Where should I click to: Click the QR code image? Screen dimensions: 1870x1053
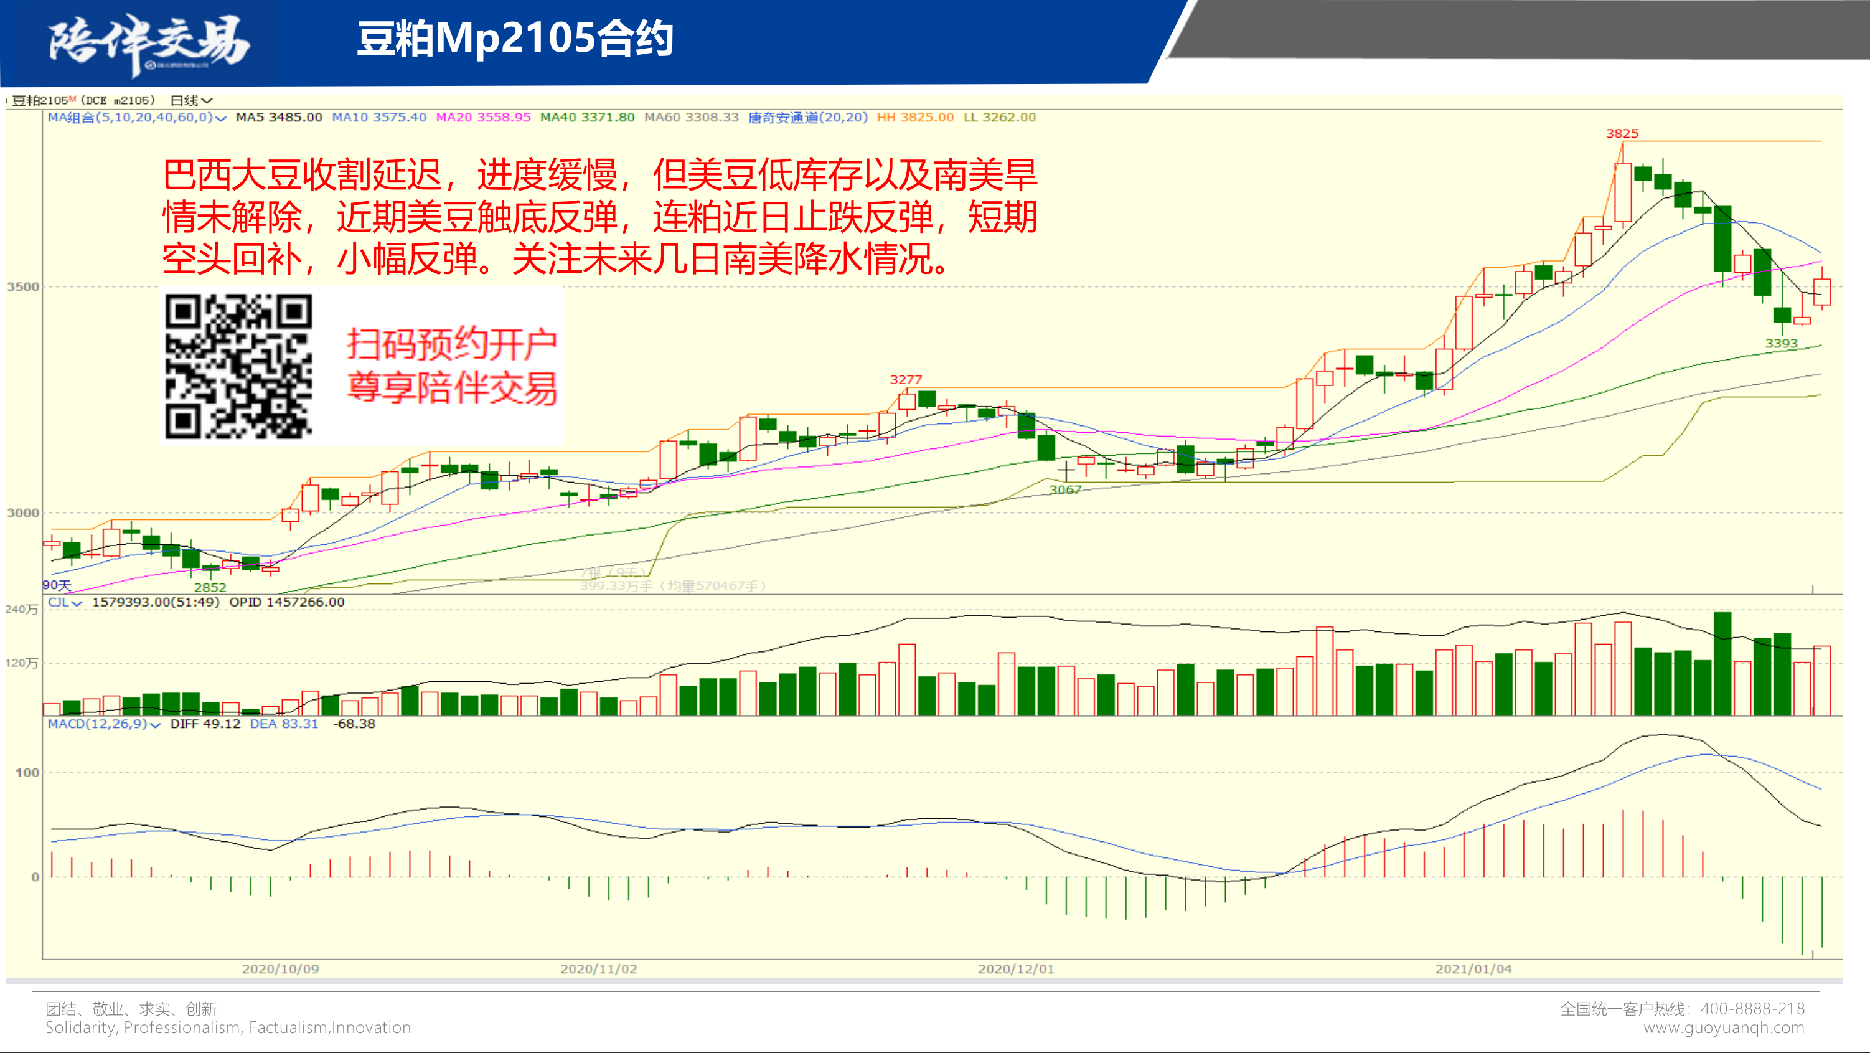[238, 366]
